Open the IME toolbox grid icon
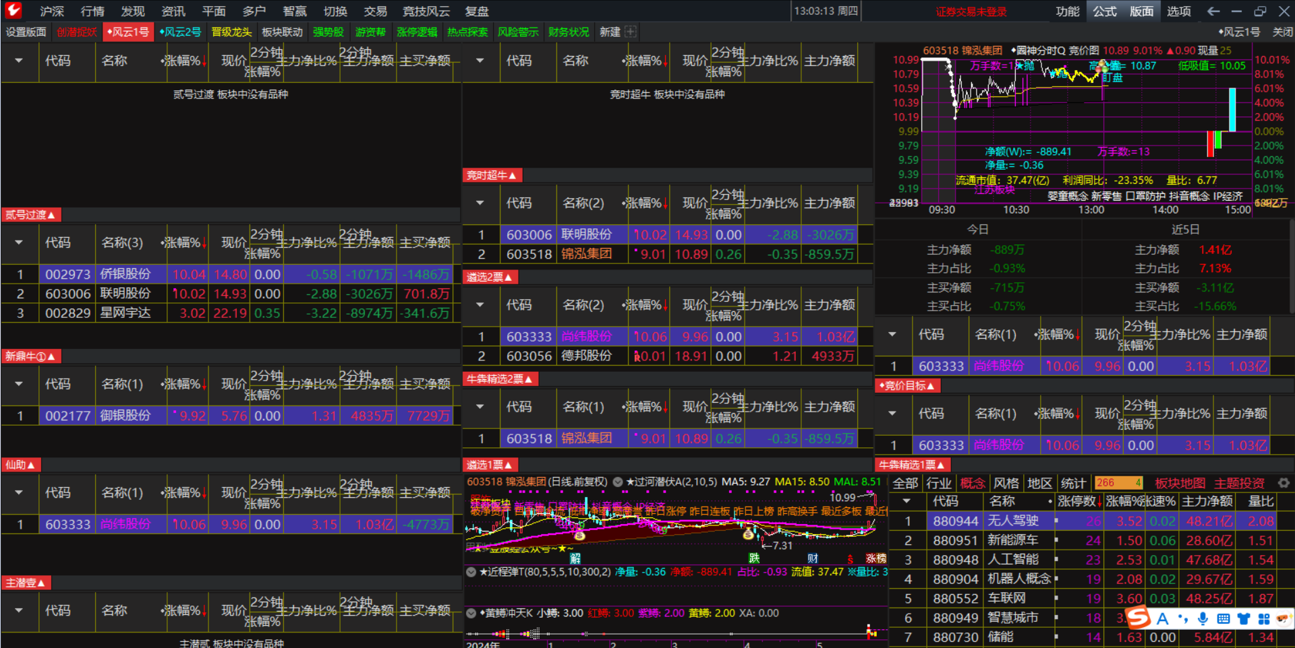Screen dimensions: 1295x648 pyautogui.click(x=1263, y=618)
